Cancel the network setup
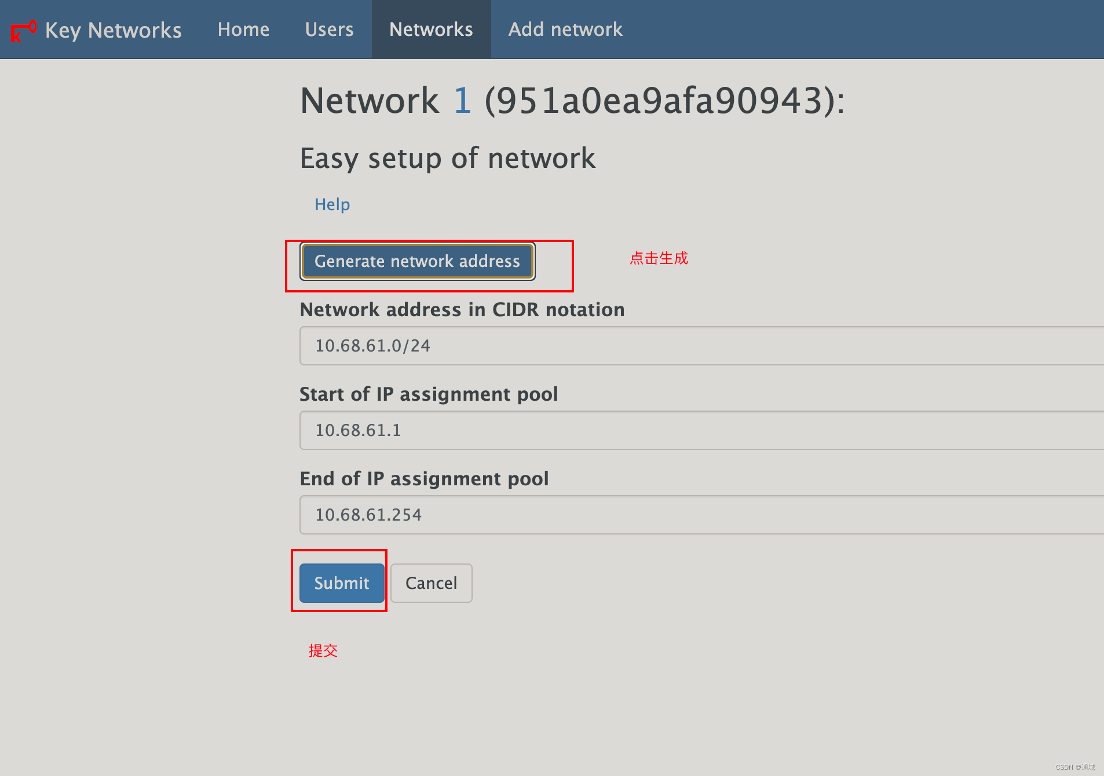The width and height of the screenshot is (1104, 776). pyautogui.click(x=431, y=583)
